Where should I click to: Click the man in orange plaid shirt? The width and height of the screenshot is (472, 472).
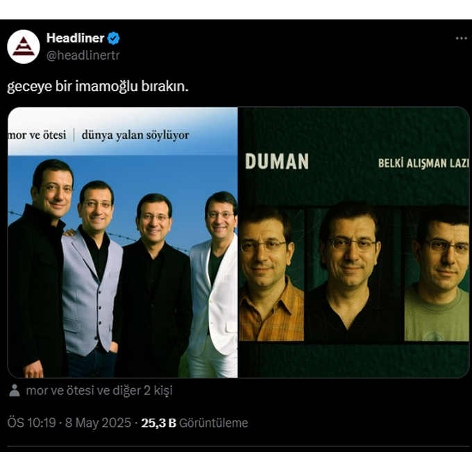click(x=271, y=274)
